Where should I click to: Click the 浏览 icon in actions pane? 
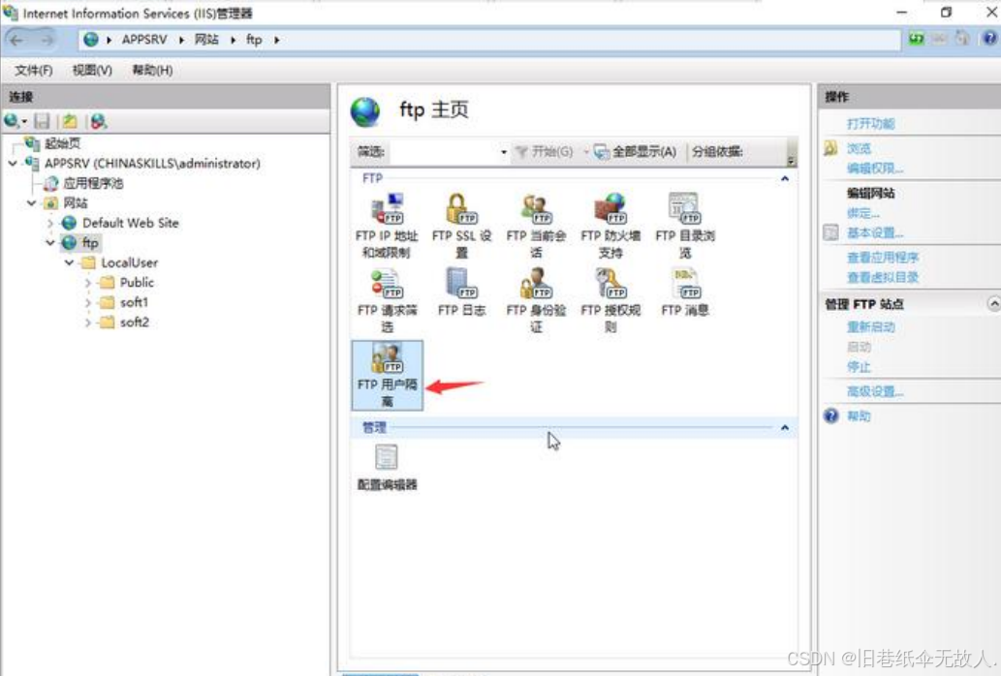(829, 148)
